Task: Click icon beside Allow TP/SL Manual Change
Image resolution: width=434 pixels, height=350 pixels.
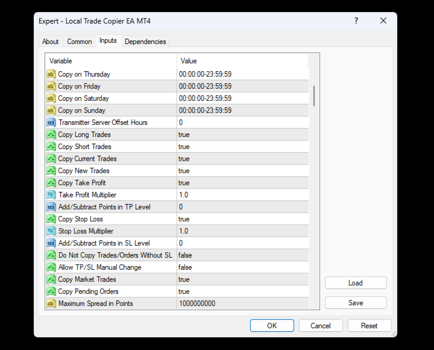Action: click(x=51, y=267)
